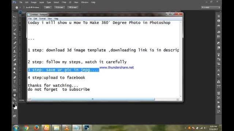
Task: Click the 100% zoom button in options bar
Action: 48,7
